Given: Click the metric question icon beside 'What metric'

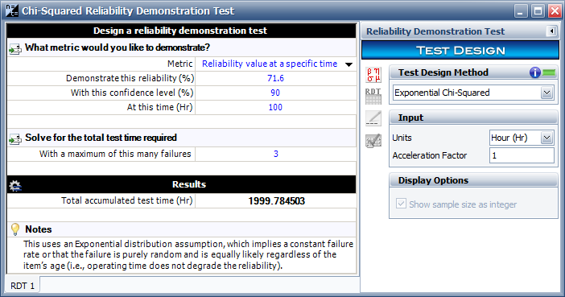Looking at the screenshot, I should coord(15,48).
